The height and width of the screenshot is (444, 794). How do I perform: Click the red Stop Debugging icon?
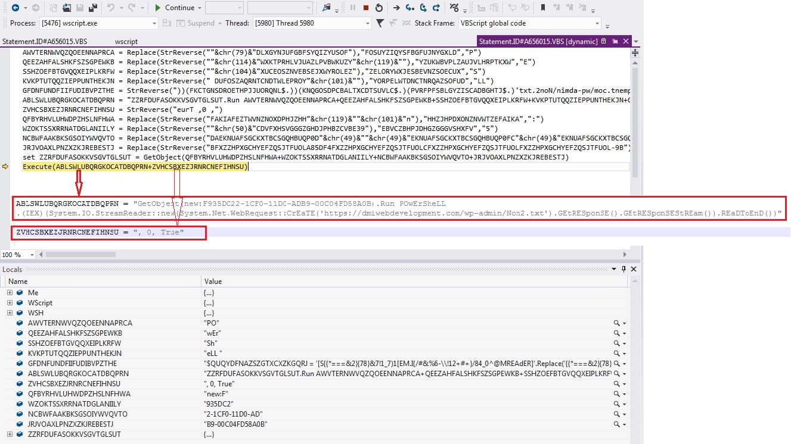tap(365, 8)
